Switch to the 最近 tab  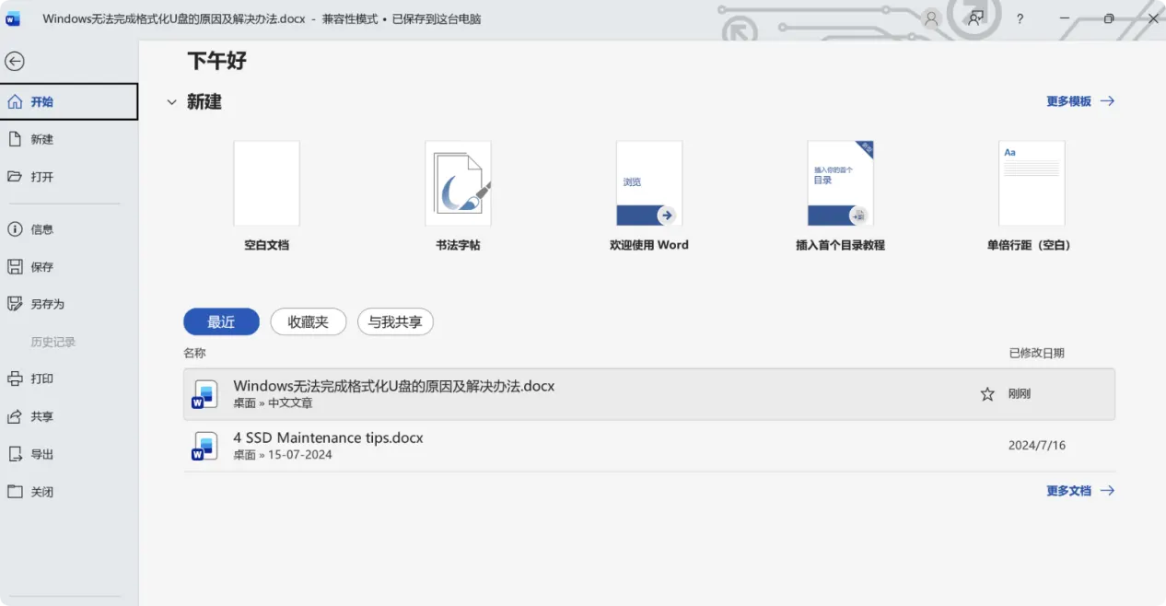pyautogui.click(x=221, y=321)
